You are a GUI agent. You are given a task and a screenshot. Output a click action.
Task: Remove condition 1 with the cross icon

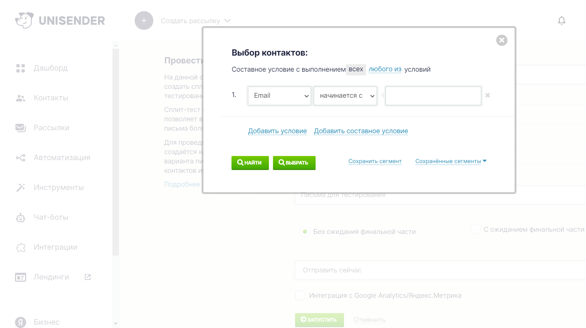[x=488, y=96]
